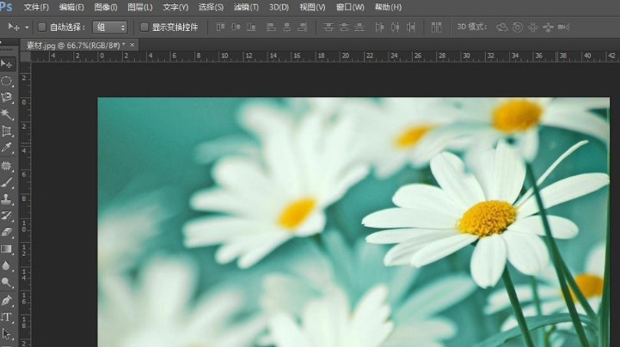Select the Move tool in the toolbox
The width and height of the screenshot is (620, 347).
[7, 64]
